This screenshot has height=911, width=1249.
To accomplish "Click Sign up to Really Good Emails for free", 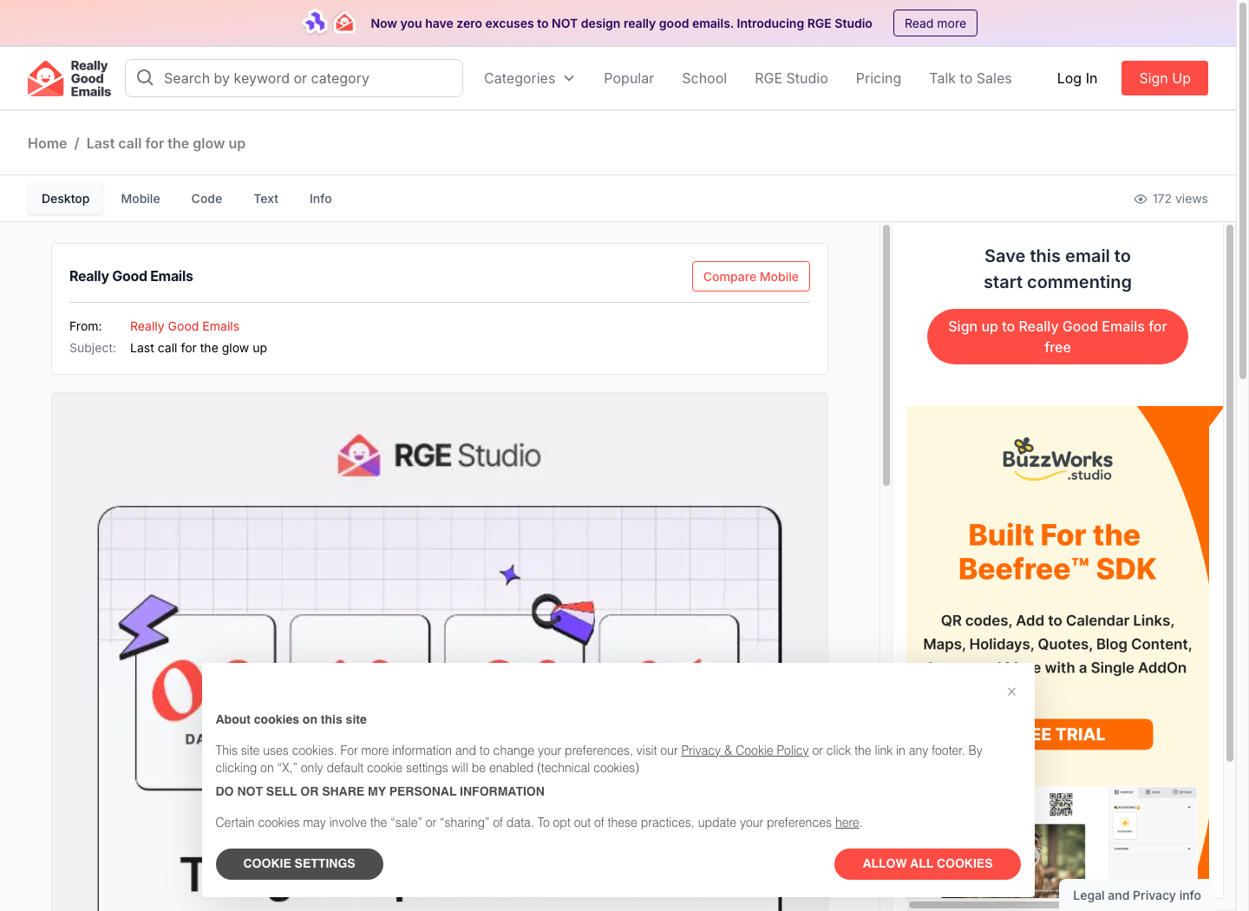I will pos(1057,337).
